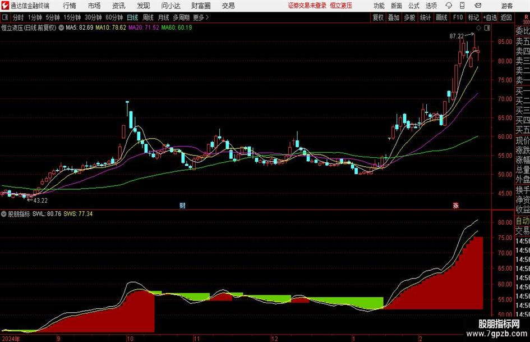The image size is (530, 342).
Task: Click the MA60: 60.19 value
Action: coord(177,28)
